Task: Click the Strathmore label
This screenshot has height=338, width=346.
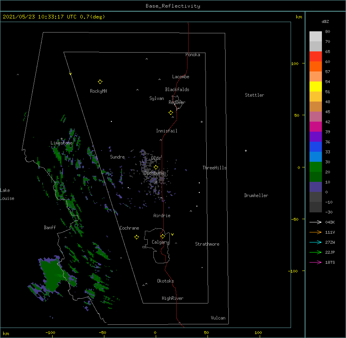Action: point(207,244)
